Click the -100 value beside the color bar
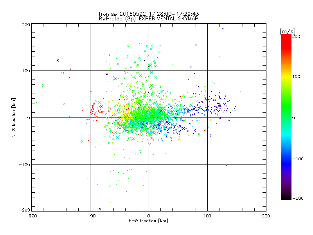This screenshot has height=235, width=313. point(298,159)
